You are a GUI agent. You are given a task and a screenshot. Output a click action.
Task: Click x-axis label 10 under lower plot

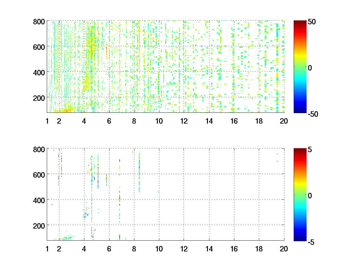[159, 249]
